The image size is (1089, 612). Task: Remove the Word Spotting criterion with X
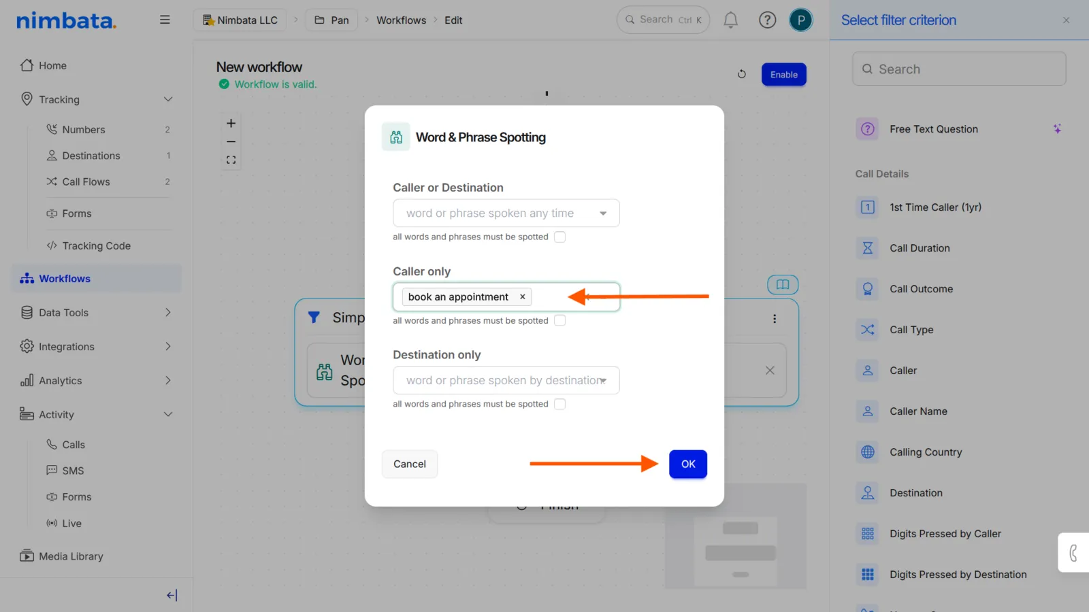(770, 371)
